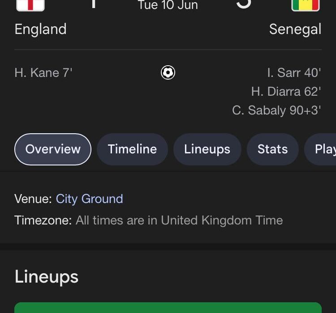Click the Lineups section heading
Image resolution: width=336 pixels, height=313 pixels.
[x=47, y=277]
